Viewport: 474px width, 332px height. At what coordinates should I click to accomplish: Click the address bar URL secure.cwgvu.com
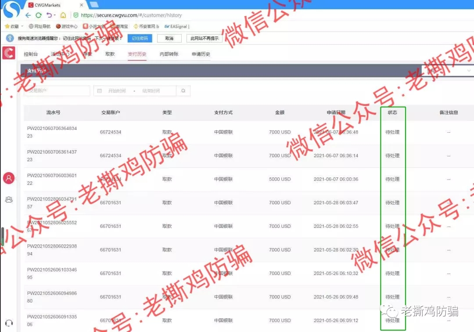(131, 15)
